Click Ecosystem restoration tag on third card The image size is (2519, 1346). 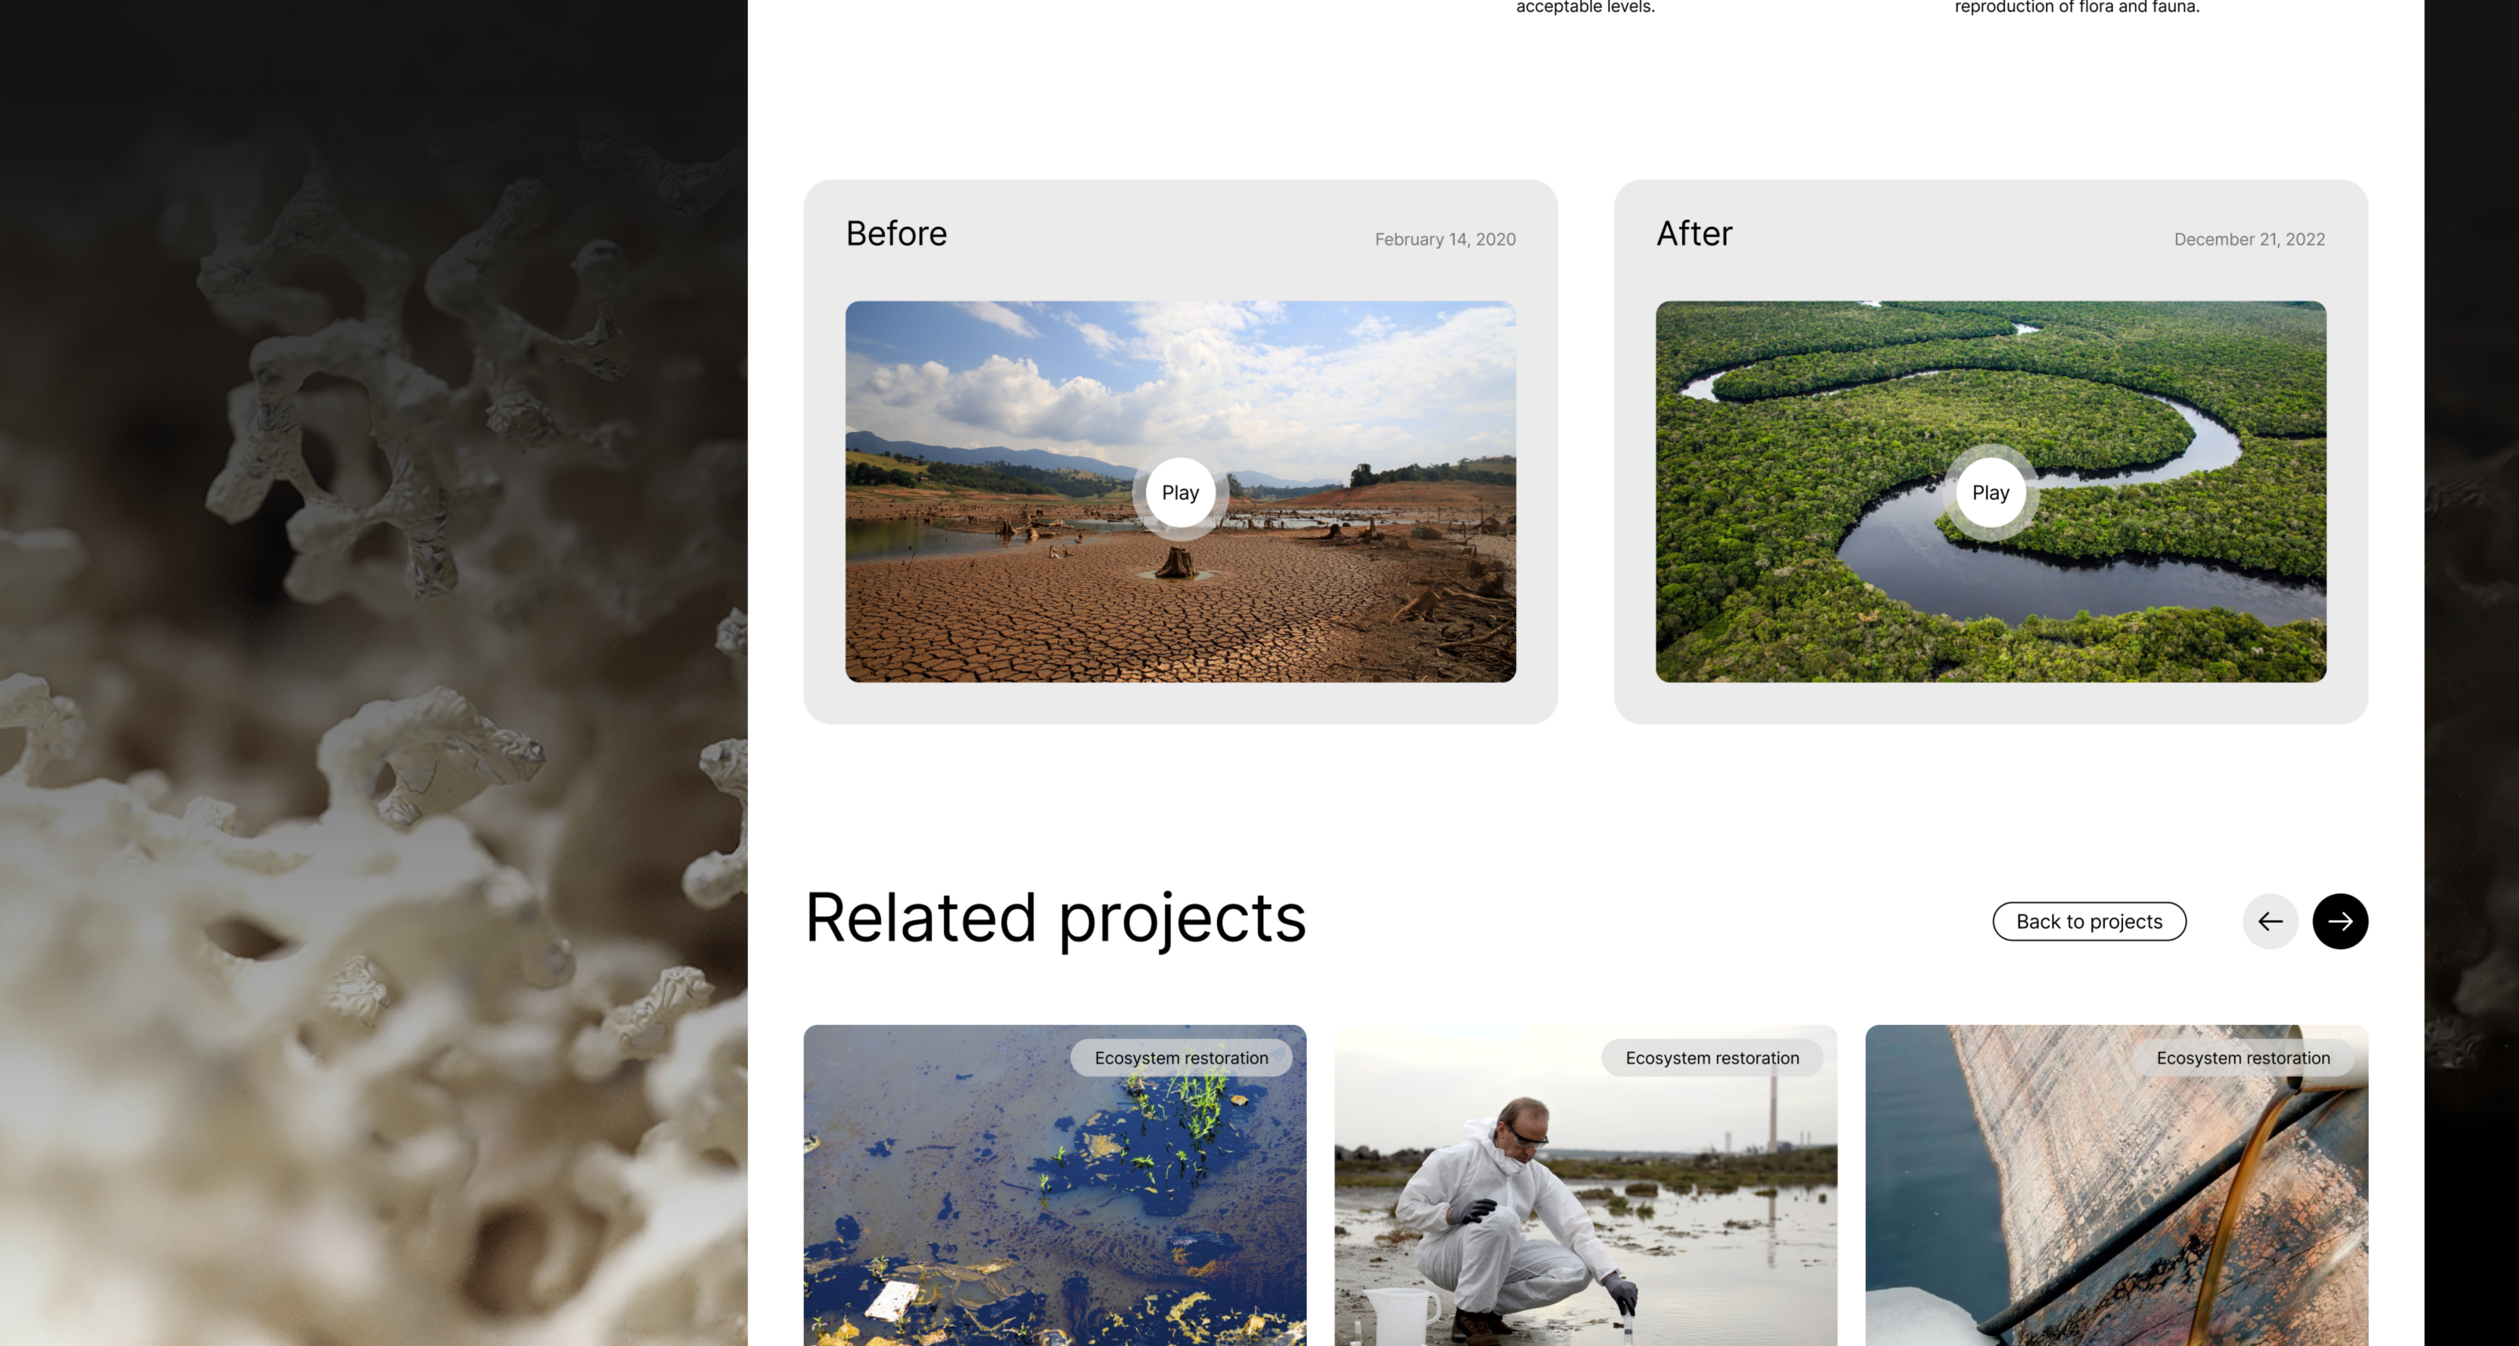click(2242, 1058)
